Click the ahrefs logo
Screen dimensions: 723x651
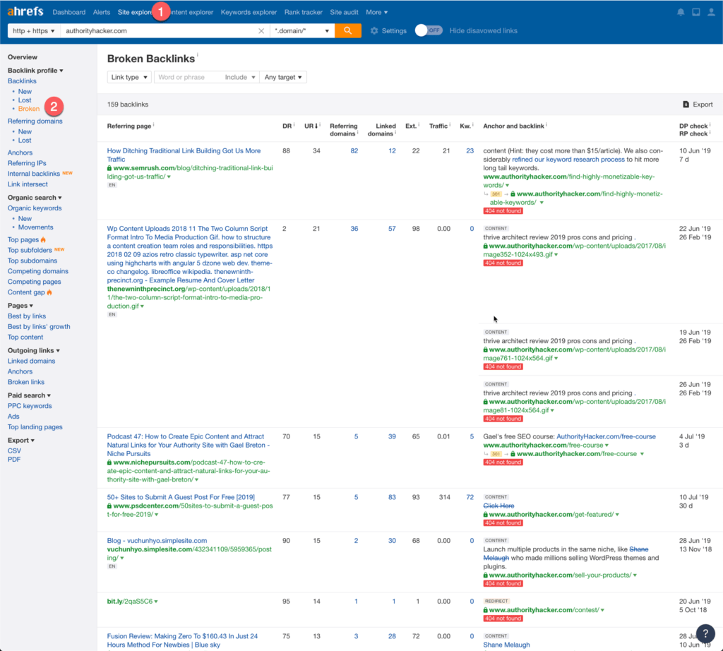point(25,12)
